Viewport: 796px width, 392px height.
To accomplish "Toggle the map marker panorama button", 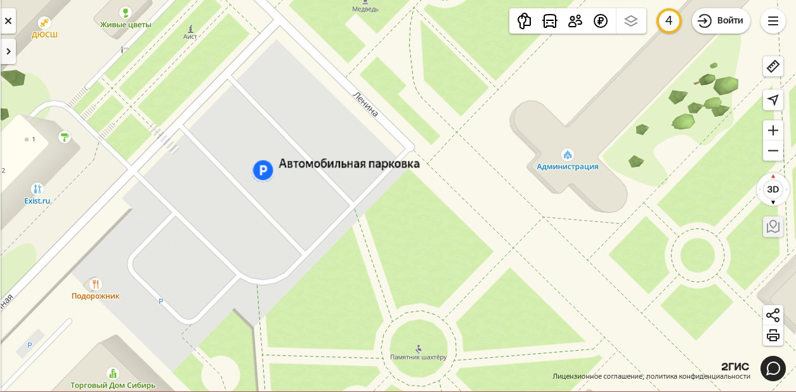I will pyautogui.click(x=773, y=226).
